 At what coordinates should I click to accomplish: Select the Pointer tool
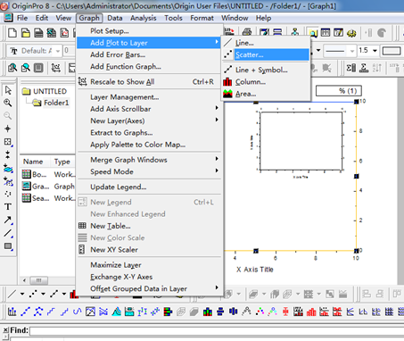[x=8, y=90]
